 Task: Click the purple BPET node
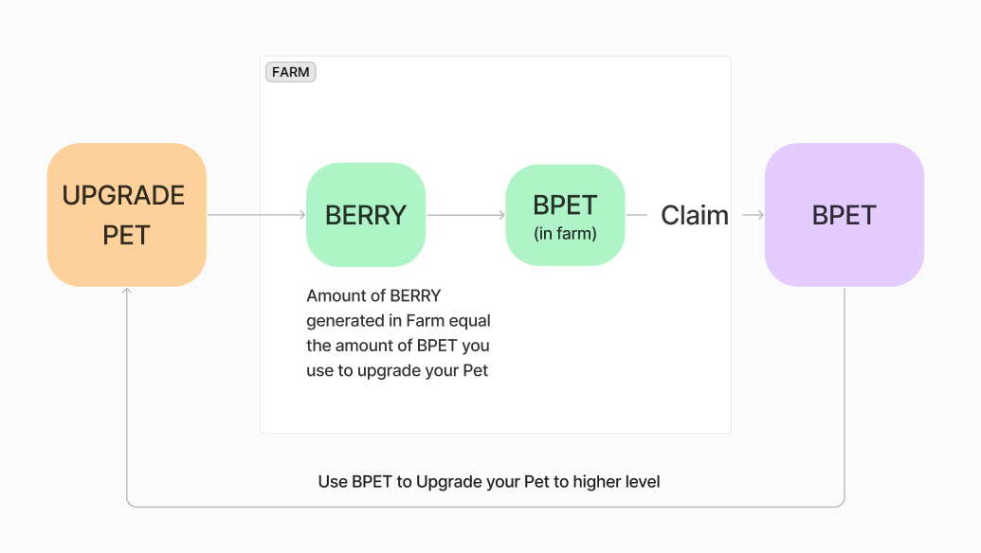pos(844,215)
